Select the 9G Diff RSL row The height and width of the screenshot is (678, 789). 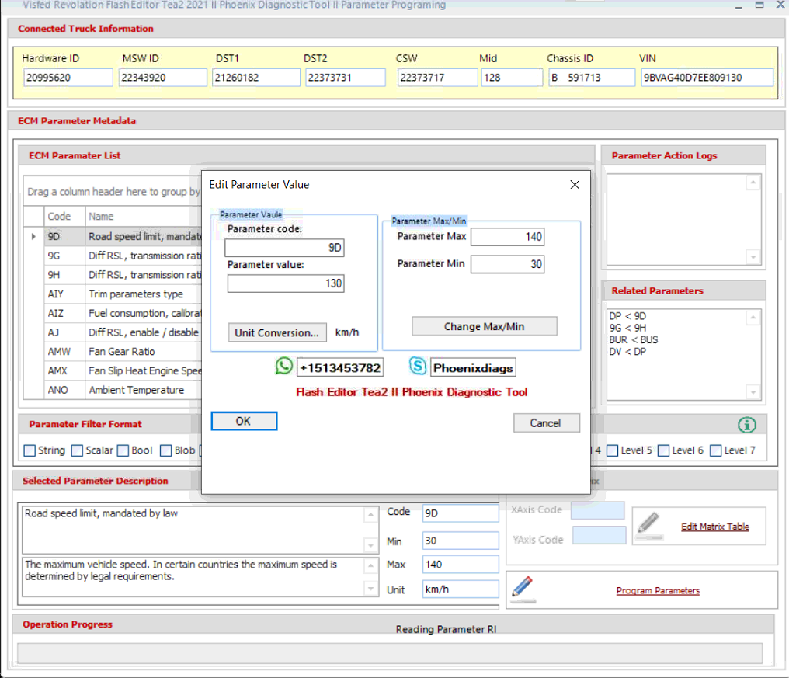coord(113,256)
